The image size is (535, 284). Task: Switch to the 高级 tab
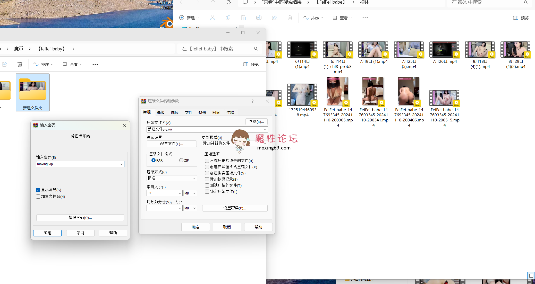click(161, 112)
